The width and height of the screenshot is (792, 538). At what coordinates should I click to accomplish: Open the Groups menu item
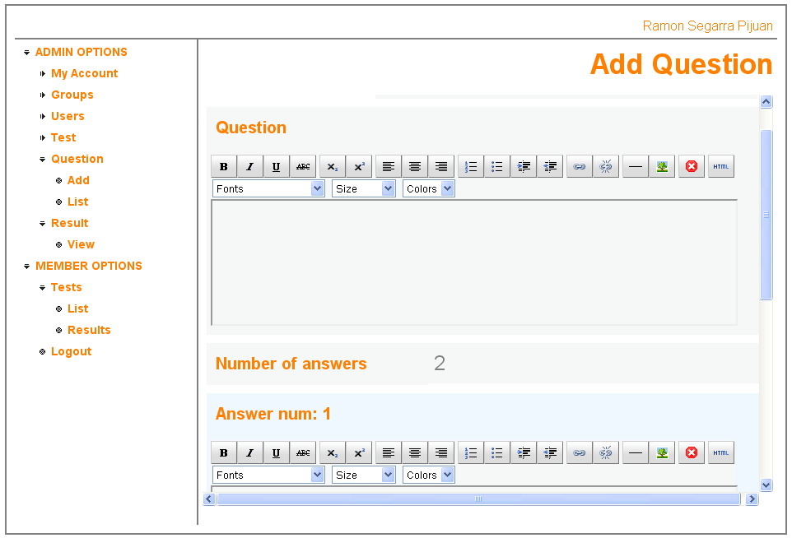[72, 94]
